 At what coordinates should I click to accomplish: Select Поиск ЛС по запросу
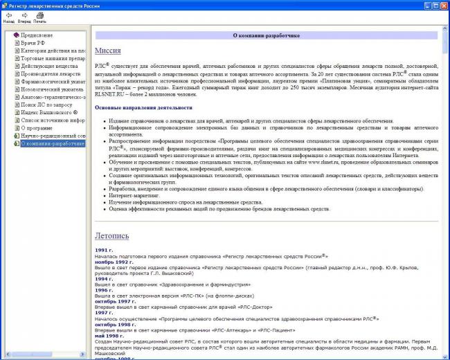pos(46,105)
